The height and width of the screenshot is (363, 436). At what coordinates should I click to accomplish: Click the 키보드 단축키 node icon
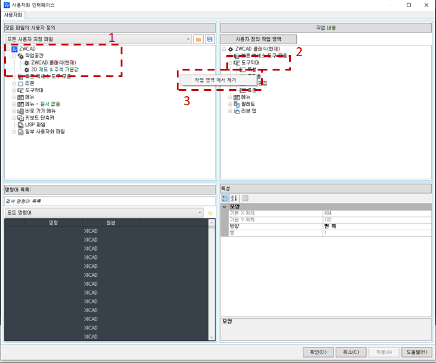20,118
